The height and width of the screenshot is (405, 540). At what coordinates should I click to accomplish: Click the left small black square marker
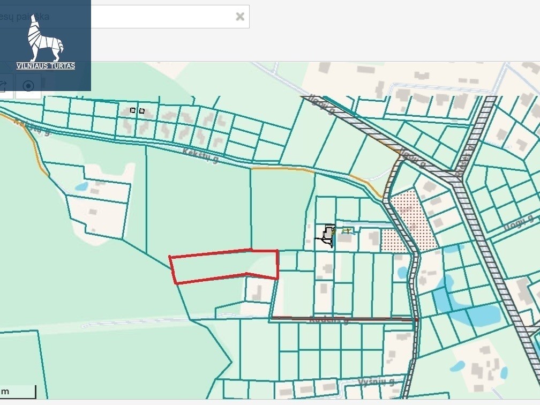pyautogui.click(x=133, y=110)
